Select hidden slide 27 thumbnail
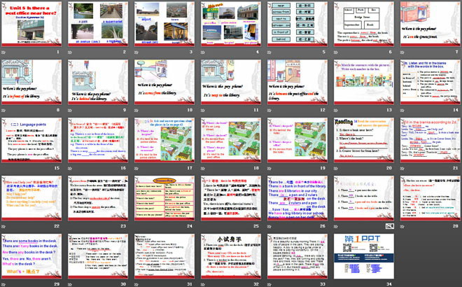 (x=364, y=198)
